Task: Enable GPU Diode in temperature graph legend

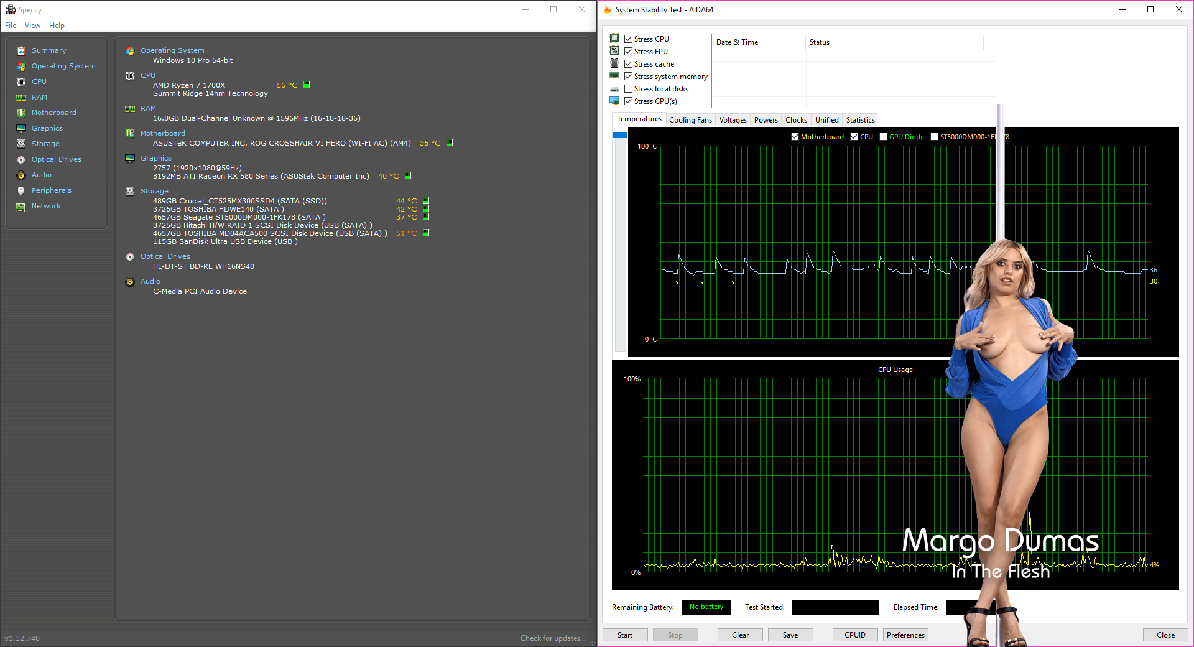Action: 883,137
